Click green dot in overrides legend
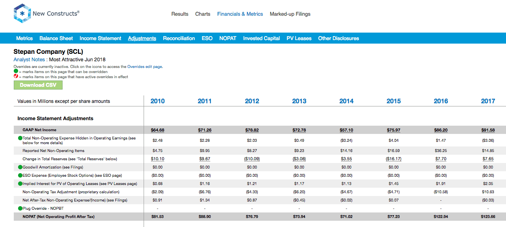The width and height of the screenshot is (506, 227). tap(16, 71)
